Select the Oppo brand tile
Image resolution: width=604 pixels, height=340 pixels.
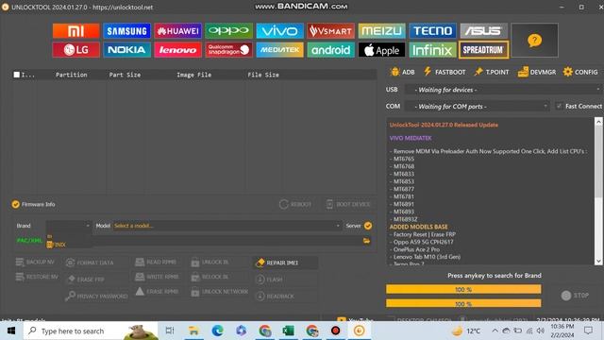point(228,31)
